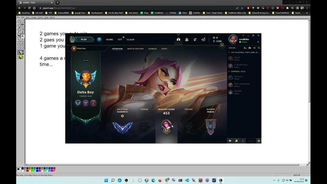Select the Text tool marked A
The image size is (327, 184).
[22, 36]
